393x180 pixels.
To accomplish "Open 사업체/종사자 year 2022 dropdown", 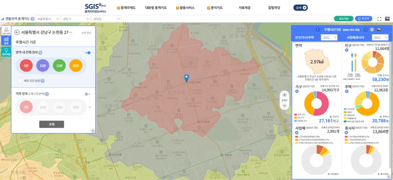I will click(x=380, y=37).
